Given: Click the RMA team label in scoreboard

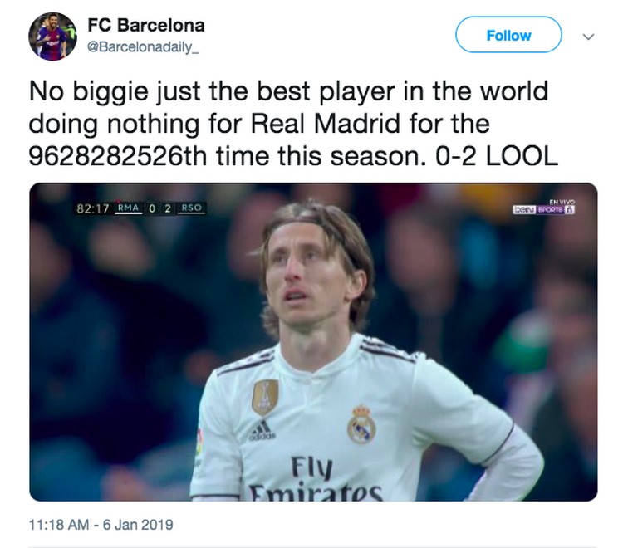Looking at the screenshot, I should (x=128, y=208).
